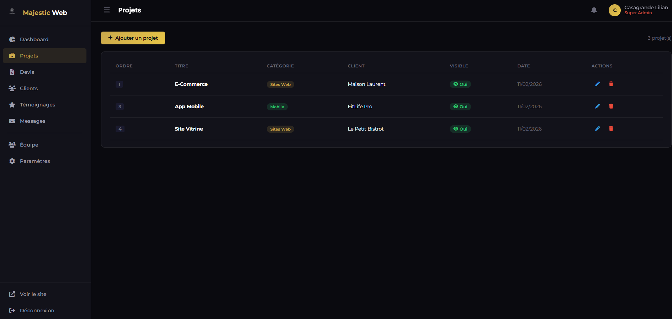Delete the Site Vitrine project
The height and width of the screenshot is (319, 672).
(611, 129)
